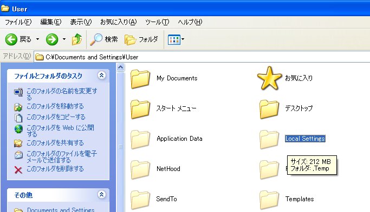Click the デスクトップ label
This screenshot has height=212, width=370.
coord(299,108)
